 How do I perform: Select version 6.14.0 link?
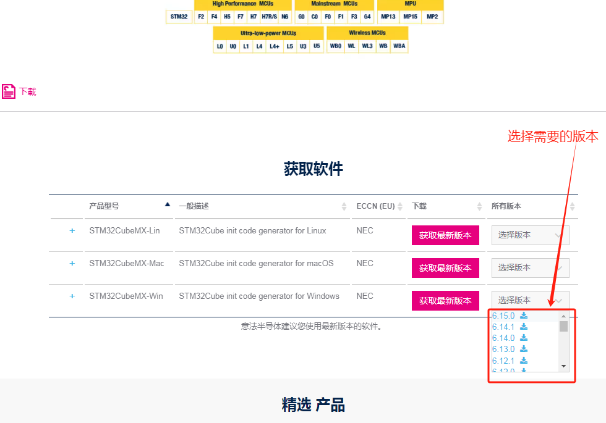coord(503,338)
